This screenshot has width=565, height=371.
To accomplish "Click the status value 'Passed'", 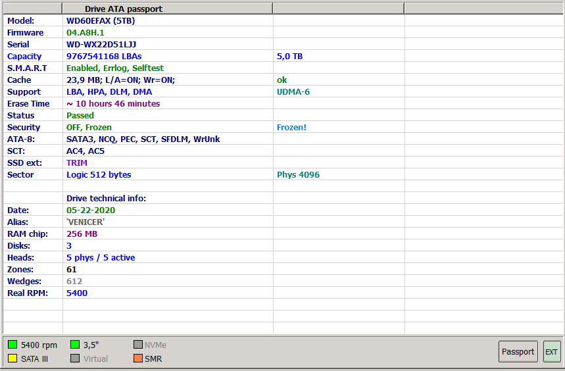I will [80, 116].
